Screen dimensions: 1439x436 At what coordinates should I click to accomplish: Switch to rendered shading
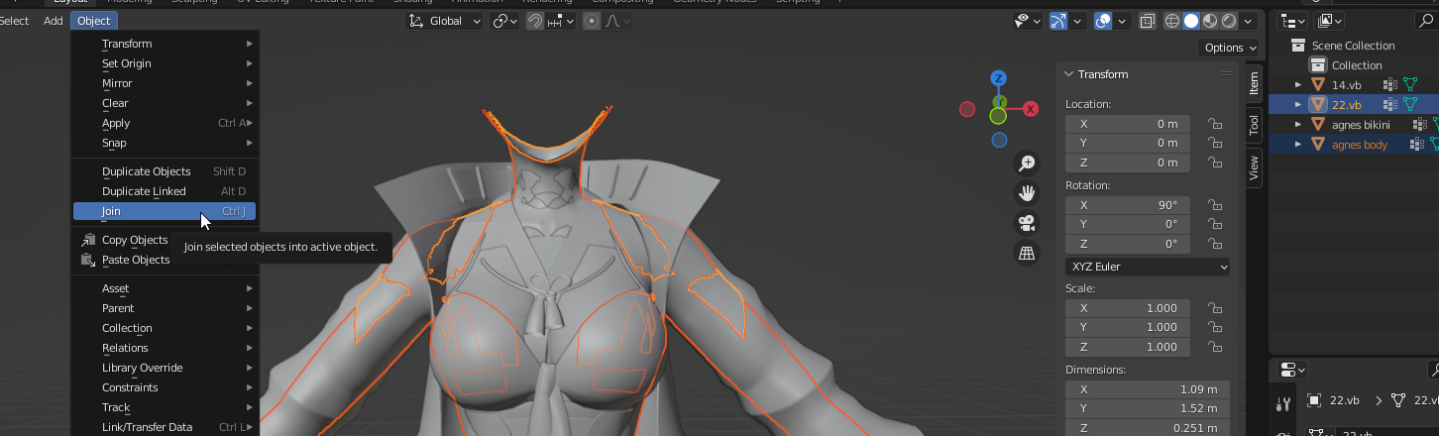tap(1229, 21)
